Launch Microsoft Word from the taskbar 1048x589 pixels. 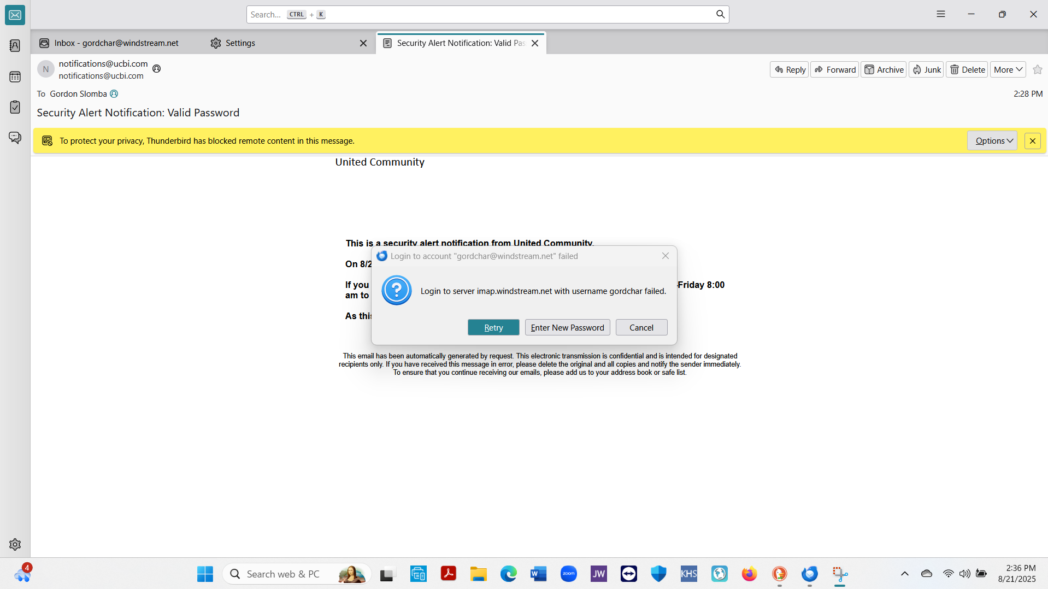tap(538, 574)
